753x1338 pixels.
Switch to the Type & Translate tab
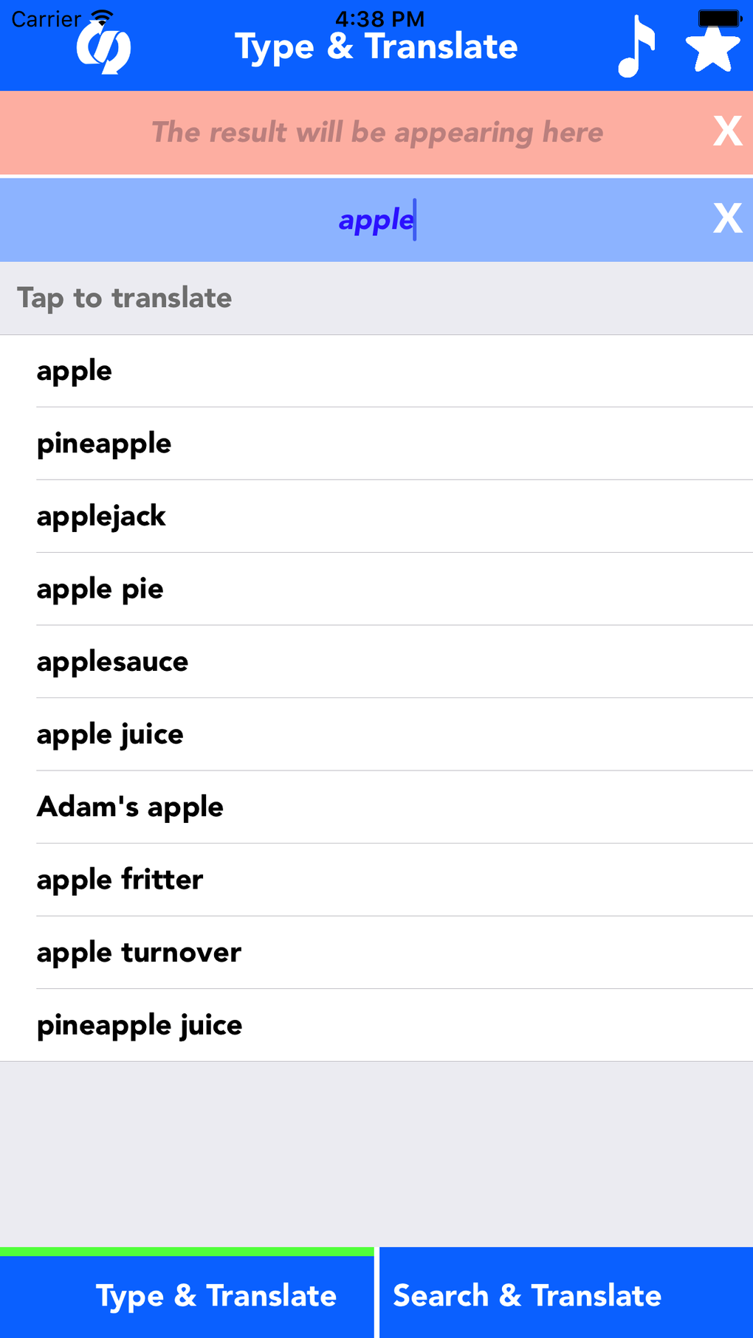[188, 1295]
